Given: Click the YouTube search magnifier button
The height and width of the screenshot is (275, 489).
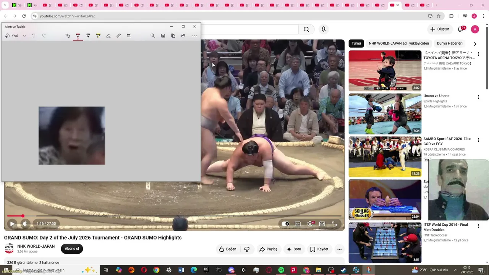Looking at the screenshot, I should pyautogui.click(x=306, y=29).
